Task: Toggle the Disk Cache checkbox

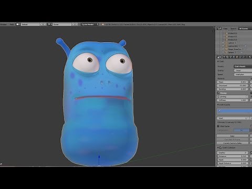Action: pos(218,126)
